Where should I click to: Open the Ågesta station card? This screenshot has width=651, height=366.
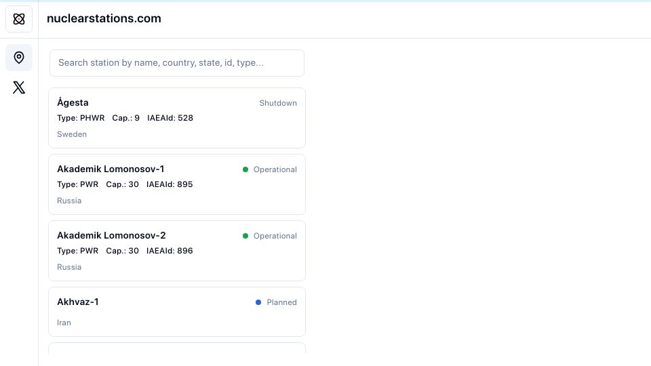click(177, 118)
